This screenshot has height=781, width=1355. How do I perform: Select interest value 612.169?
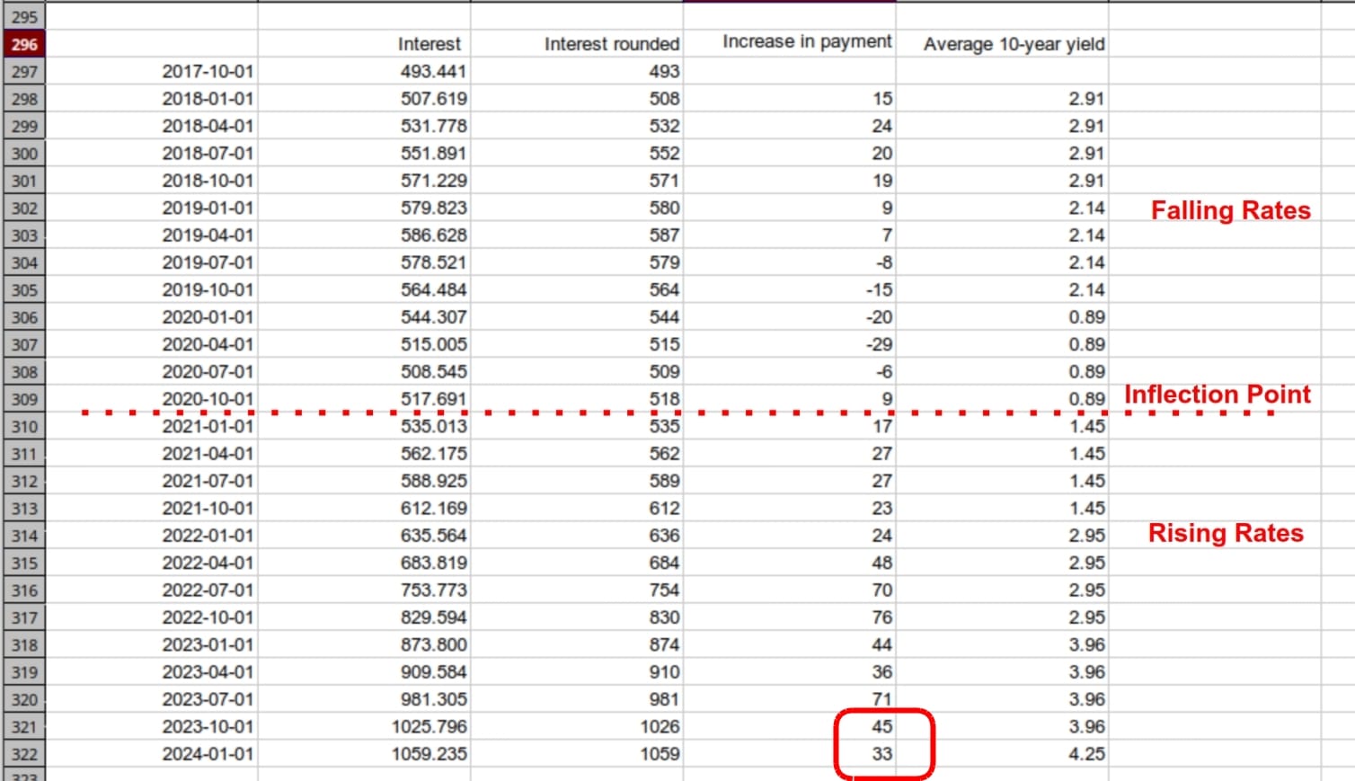pos(364,509)
